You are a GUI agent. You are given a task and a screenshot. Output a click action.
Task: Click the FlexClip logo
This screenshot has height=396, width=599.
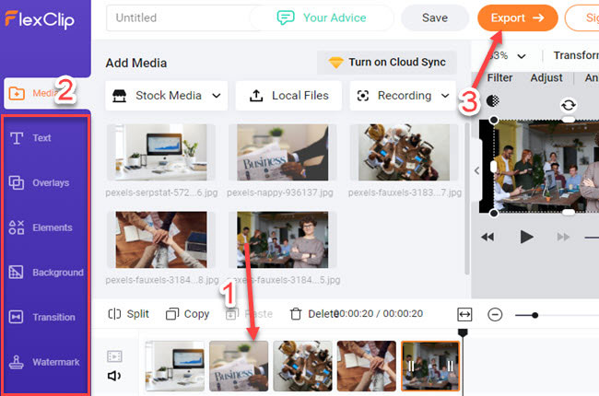click(40, 19)
